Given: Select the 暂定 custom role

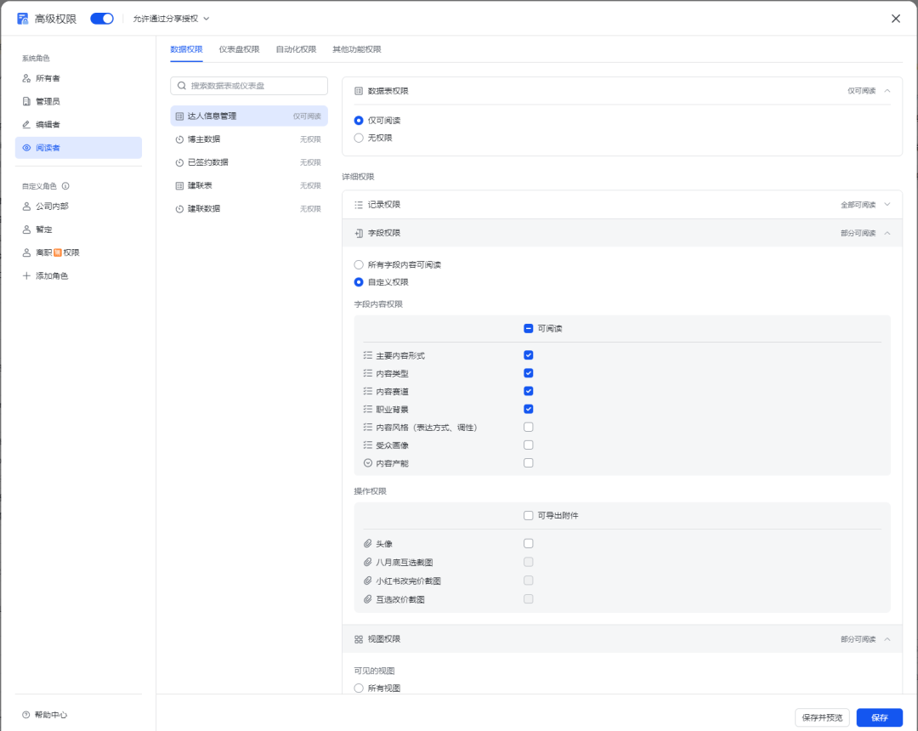Looking at the screenshot, I should (x=78, y=229).
